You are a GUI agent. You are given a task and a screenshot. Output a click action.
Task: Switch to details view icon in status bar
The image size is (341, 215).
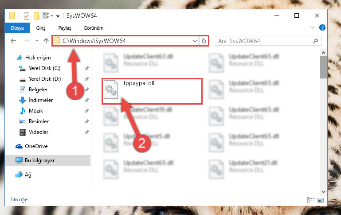coord(311,200)
